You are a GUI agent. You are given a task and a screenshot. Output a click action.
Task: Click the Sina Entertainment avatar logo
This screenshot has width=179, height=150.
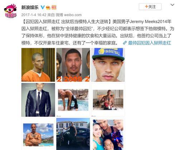[x=10, y=11]
